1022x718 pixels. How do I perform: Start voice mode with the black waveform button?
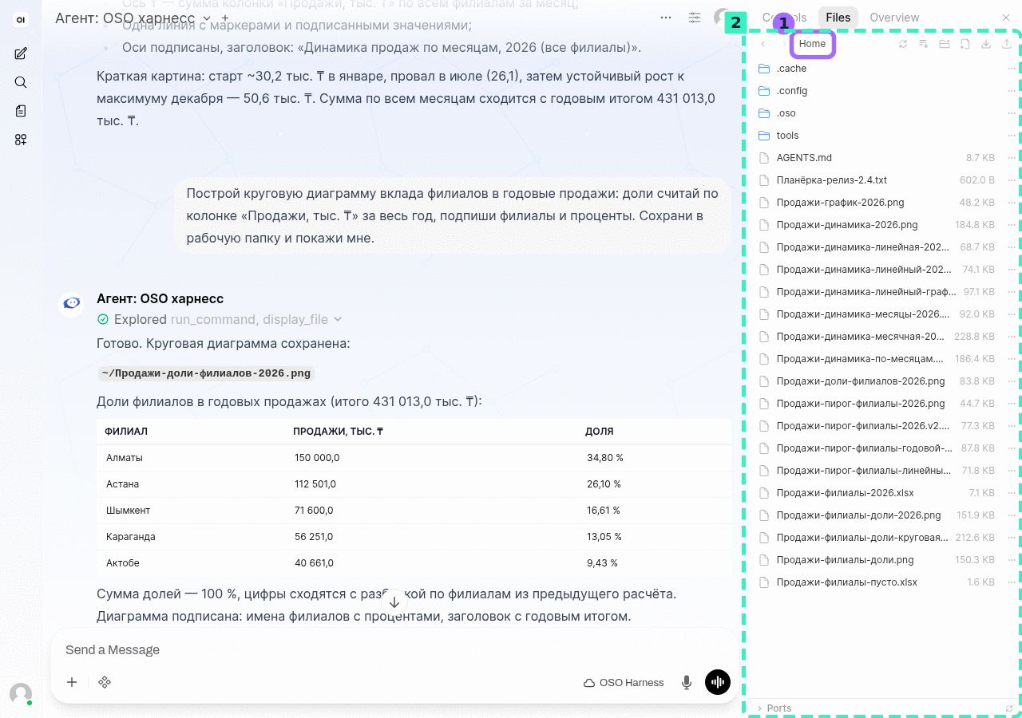coord(718,682)
